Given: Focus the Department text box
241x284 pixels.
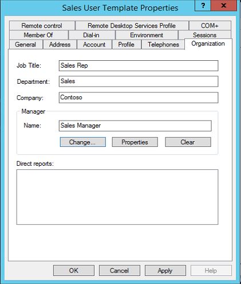Looking at the screenshot, I should [139, 81].
